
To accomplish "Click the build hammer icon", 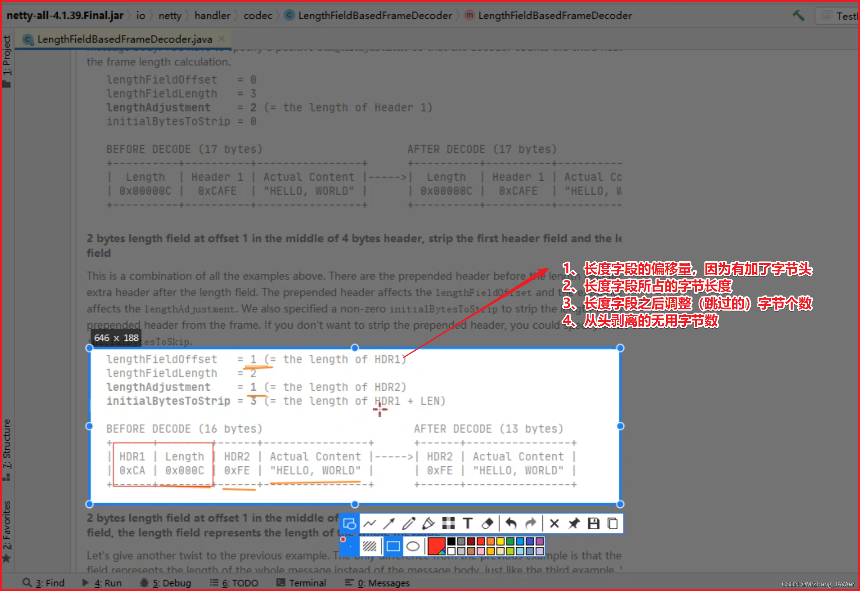I will (799, 15).
